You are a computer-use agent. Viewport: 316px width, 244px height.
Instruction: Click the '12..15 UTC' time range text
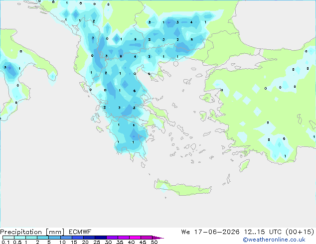click(263, 232)
